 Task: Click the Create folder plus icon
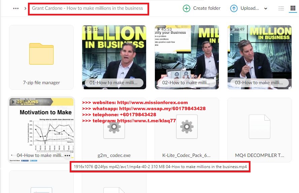pos(187,8)
